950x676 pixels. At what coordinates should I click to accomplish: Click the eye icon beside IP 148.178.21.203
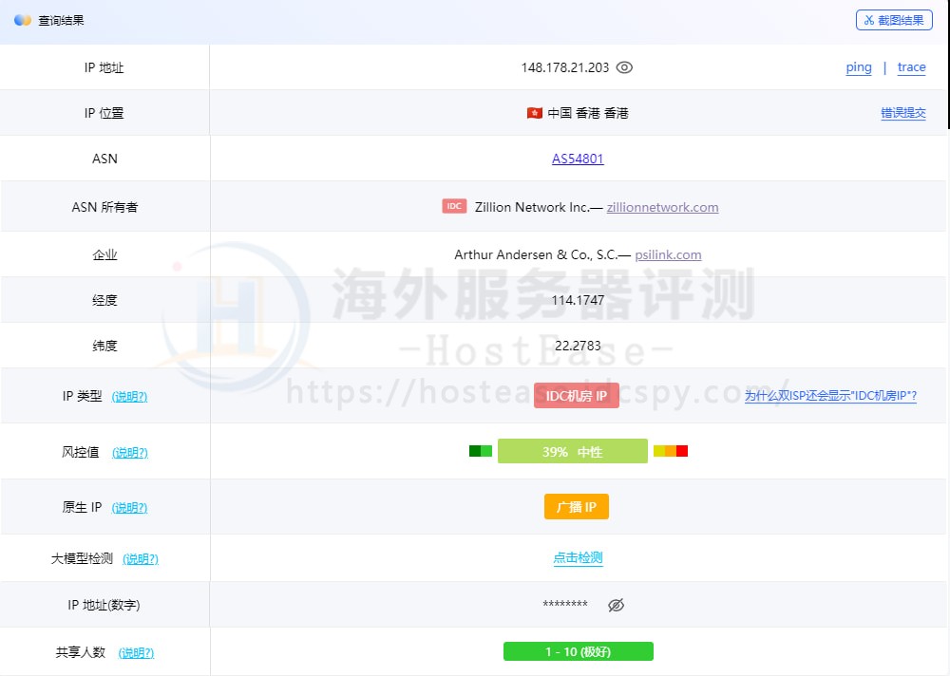click(624, 67)
